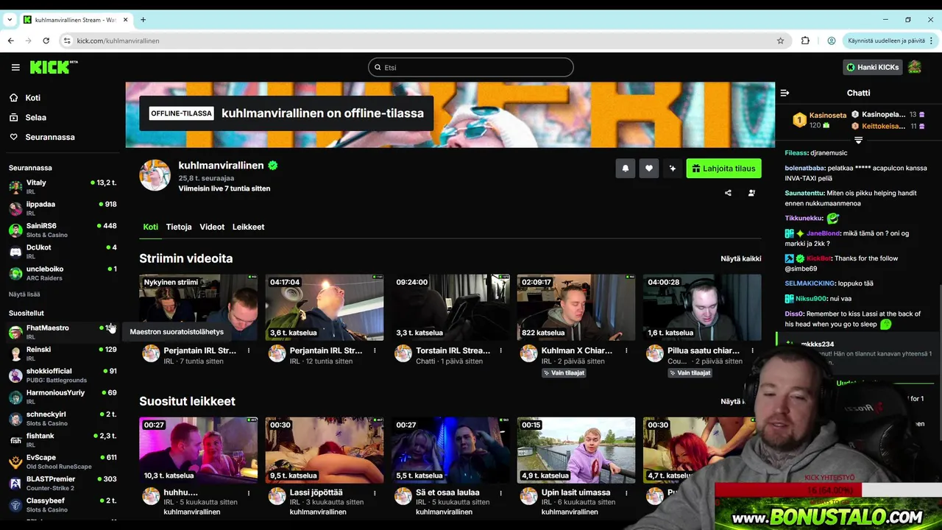Click the notification bell icon
Image resolution: width=942 pixels, height=530 pixels.
pos(626,169)
